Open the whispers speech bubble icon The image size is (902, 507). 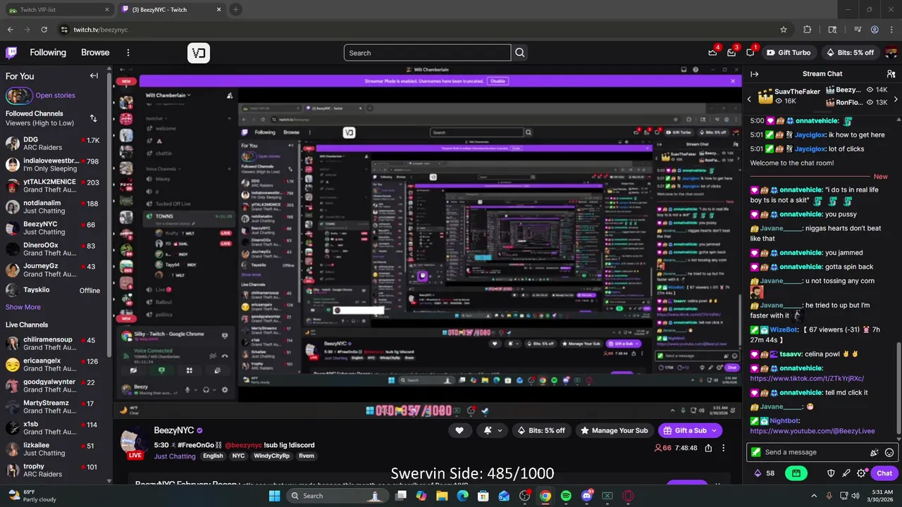pyautogui.click(x=750, y=53)
